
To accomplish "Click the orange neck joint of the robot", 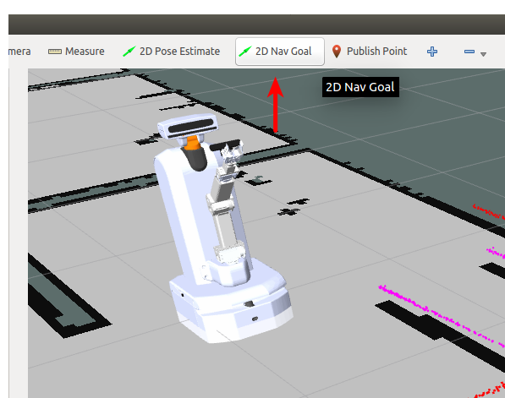I will pos(192,143).
